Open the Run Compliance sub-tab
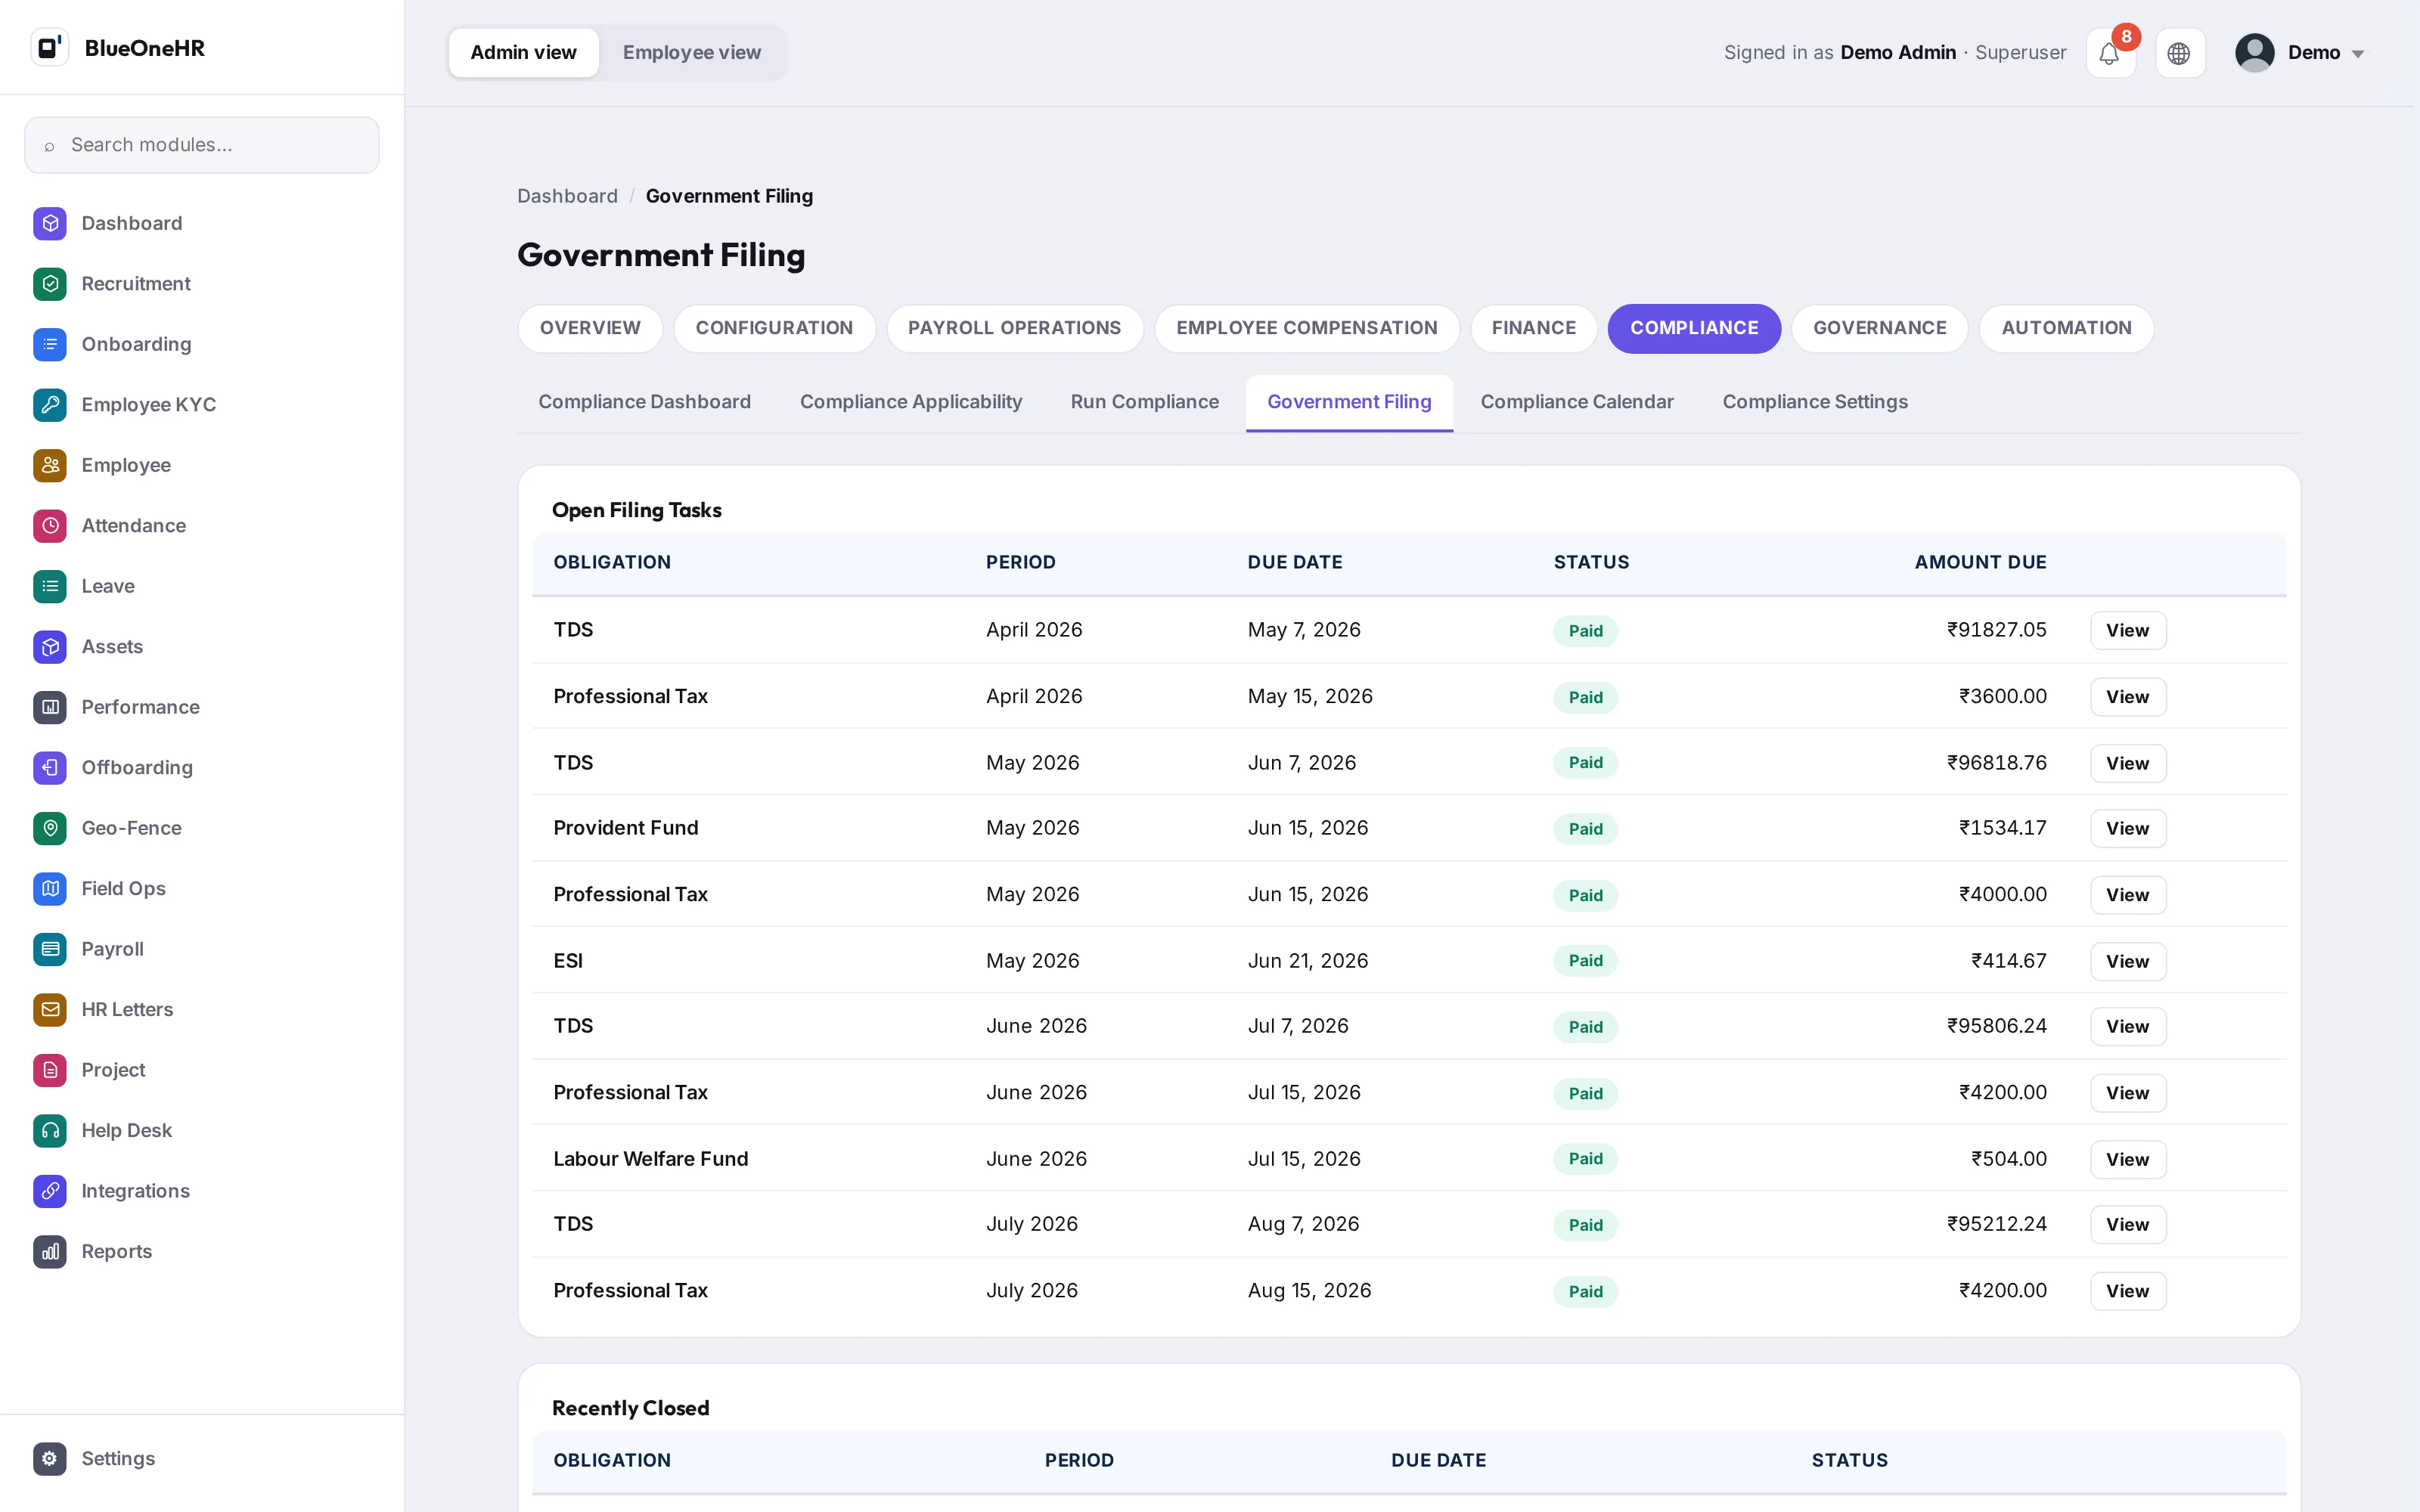The width and height of the screenshot is (2420, 1512). pos(1144,402)
